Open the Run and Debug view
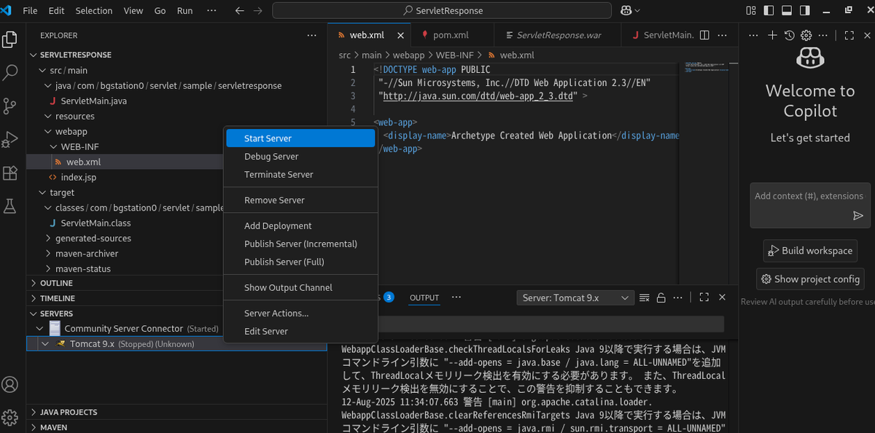Image resolution: width=875 pixels, height=433 pixels. 10,139
